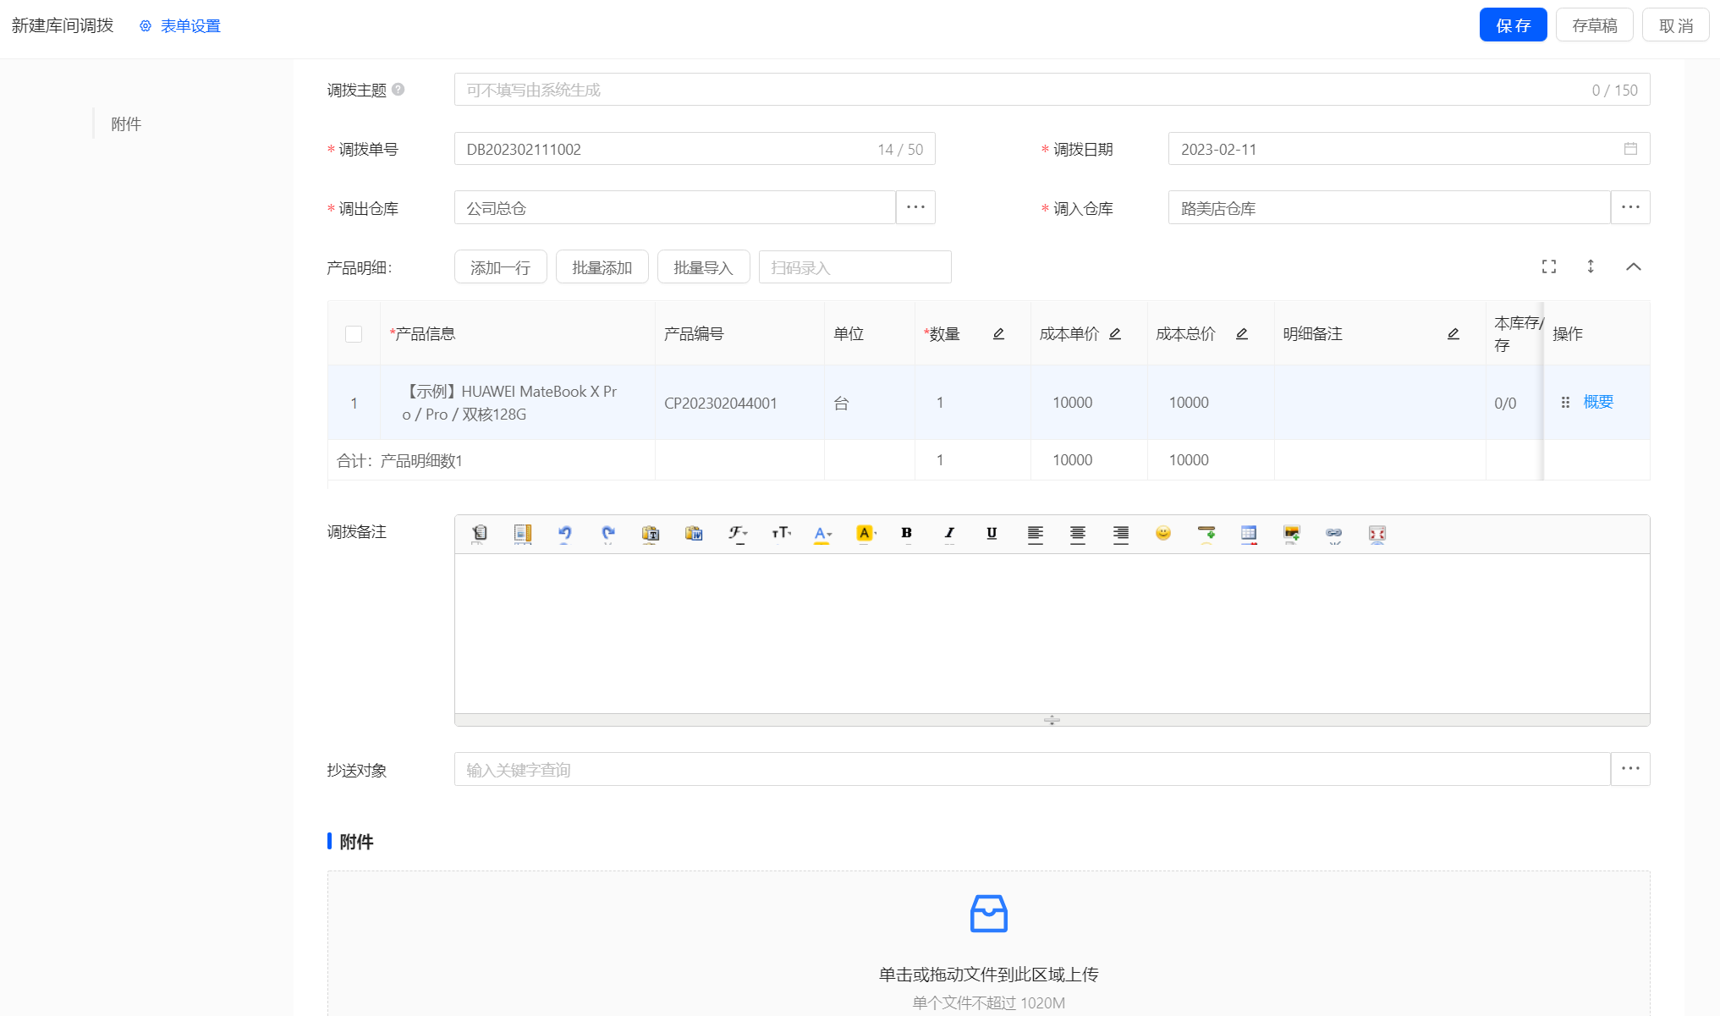
Task: Click the blue Save button
Action: (x=1513, y=25)
